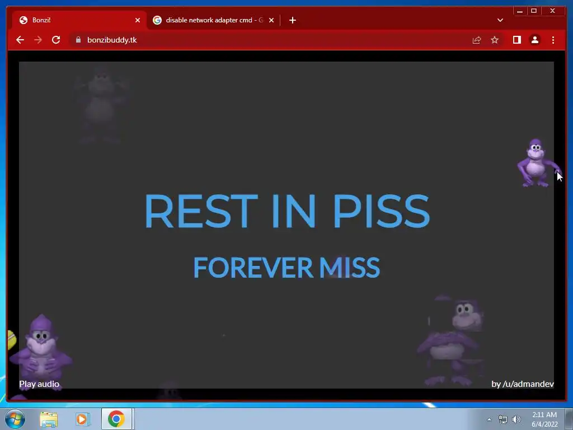Select the Chrome taskbar button
This screenshot has width=573, height=430.
tap(116, 419)
